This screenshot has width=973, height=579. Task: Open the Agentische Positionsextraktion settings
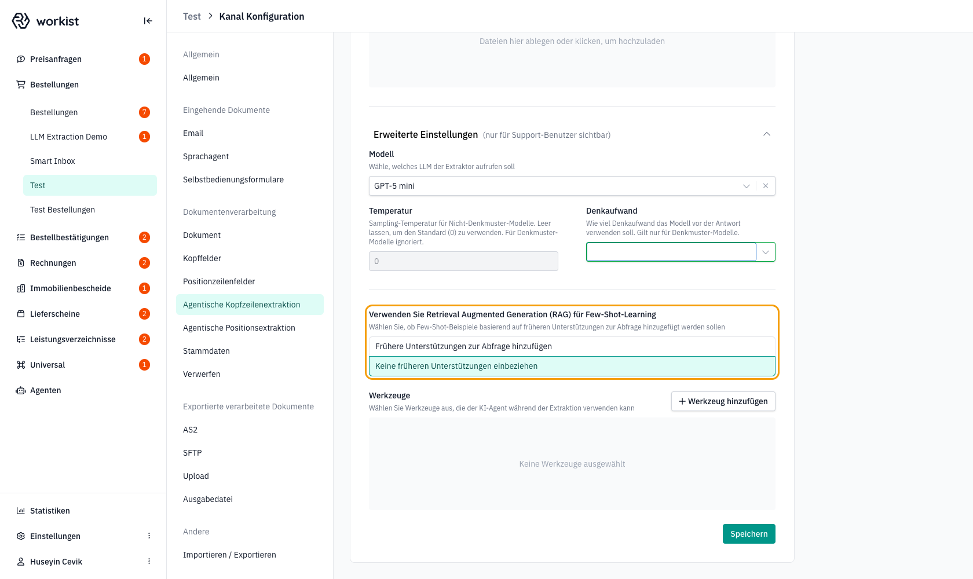[x=239, y=328]
